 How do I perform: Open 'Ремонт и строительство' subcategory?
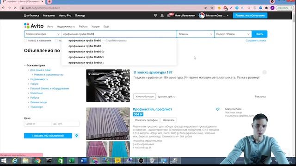click(49, 75)
